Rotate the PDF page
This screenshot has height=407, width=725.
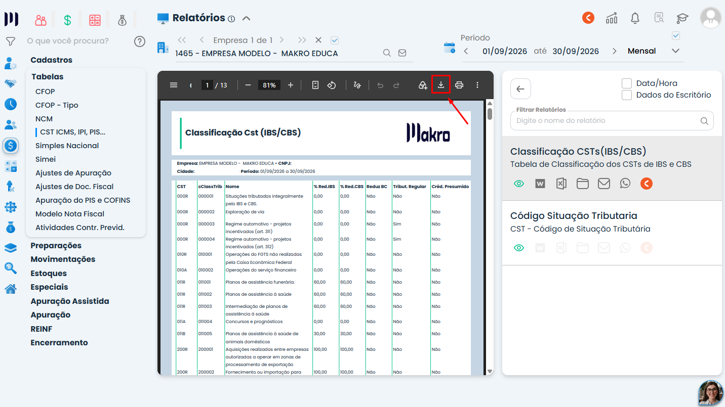(x=332, y=85)
